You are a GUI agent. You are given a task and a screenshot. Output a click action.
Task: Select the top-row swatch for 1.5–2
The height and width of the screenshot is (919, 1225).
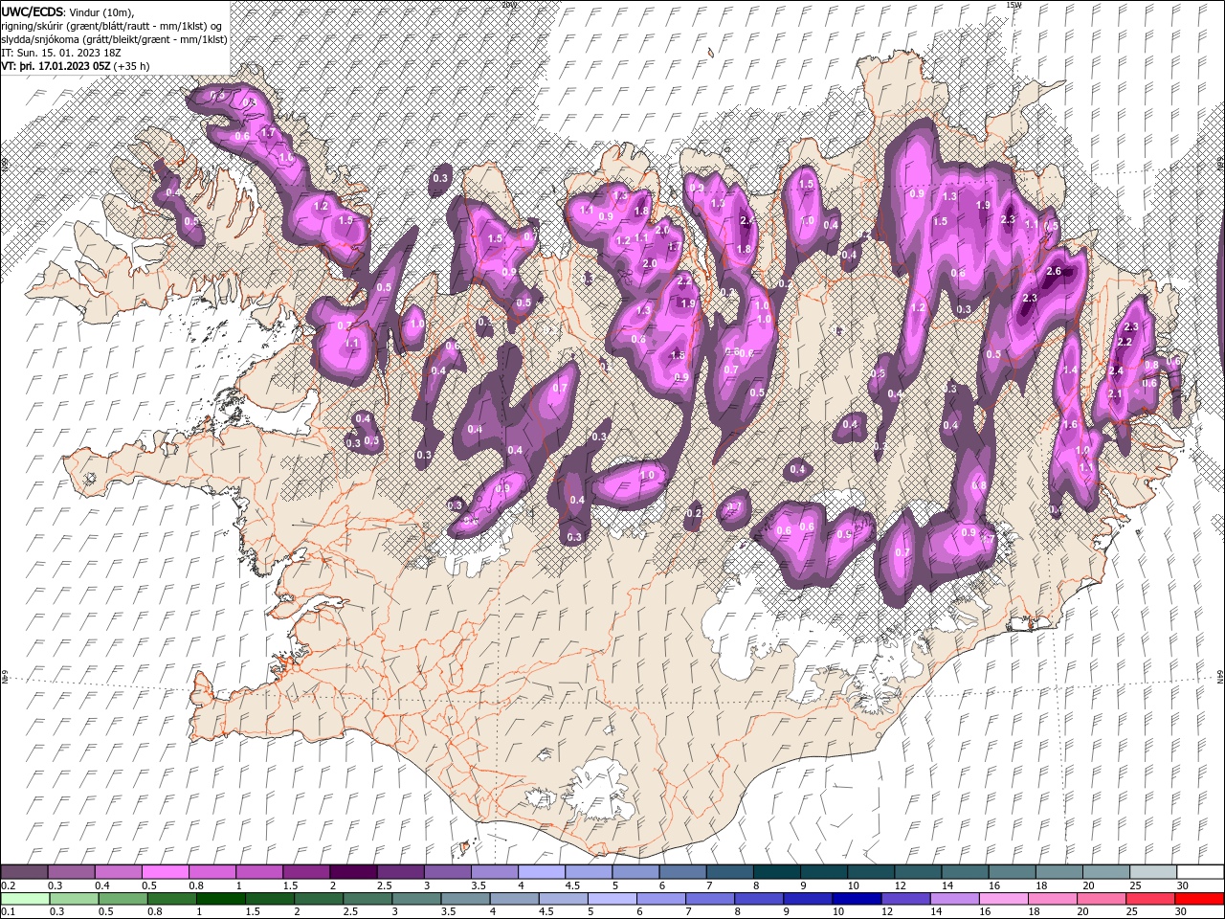[306, 872]
